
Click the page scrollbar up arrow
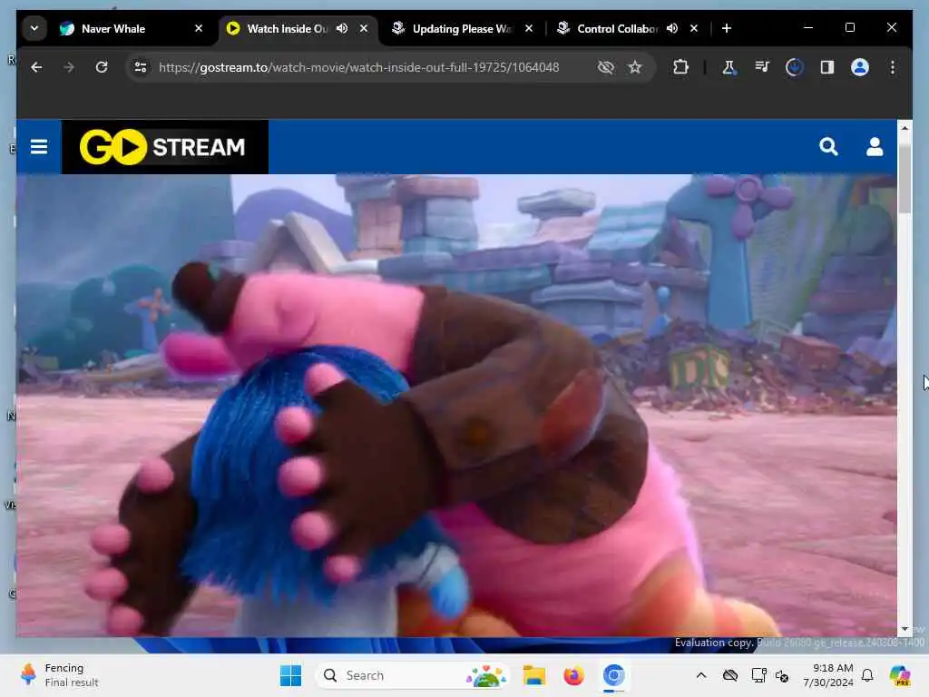pos(905,127)
